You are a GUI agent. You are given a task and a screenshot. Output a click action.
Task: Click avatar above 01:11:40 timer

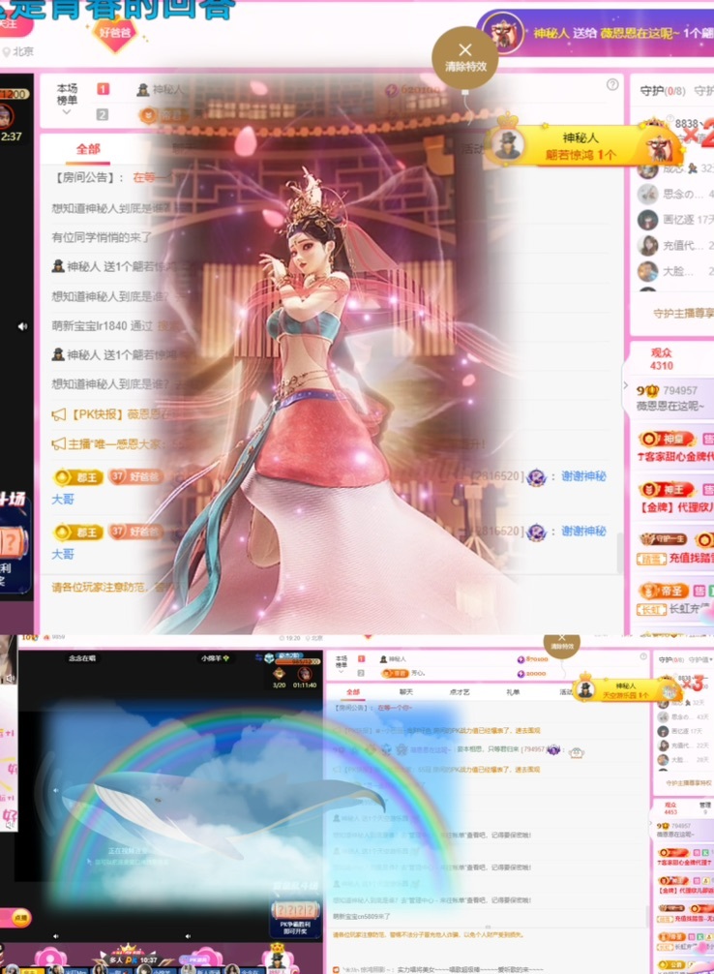[x=304, y=675]
